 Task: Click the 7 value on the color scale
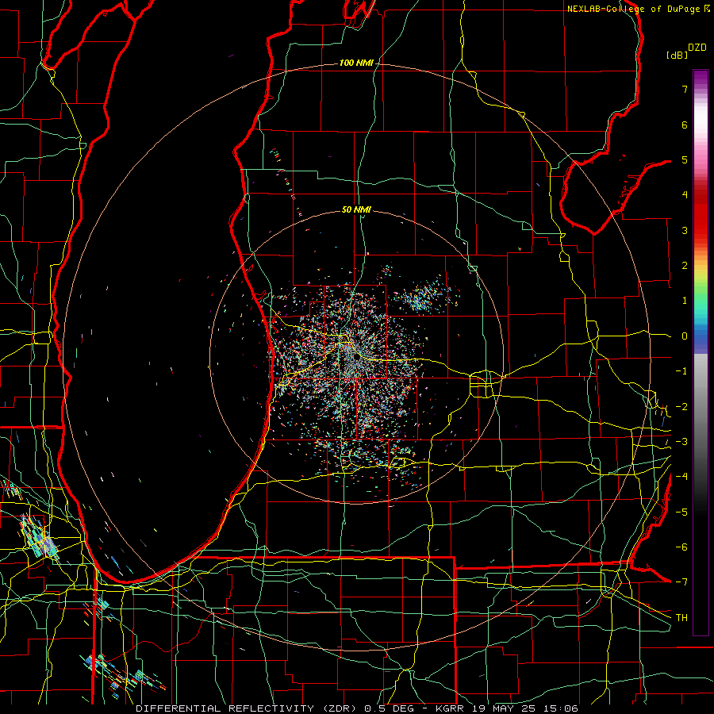click(x=685, y=89)
